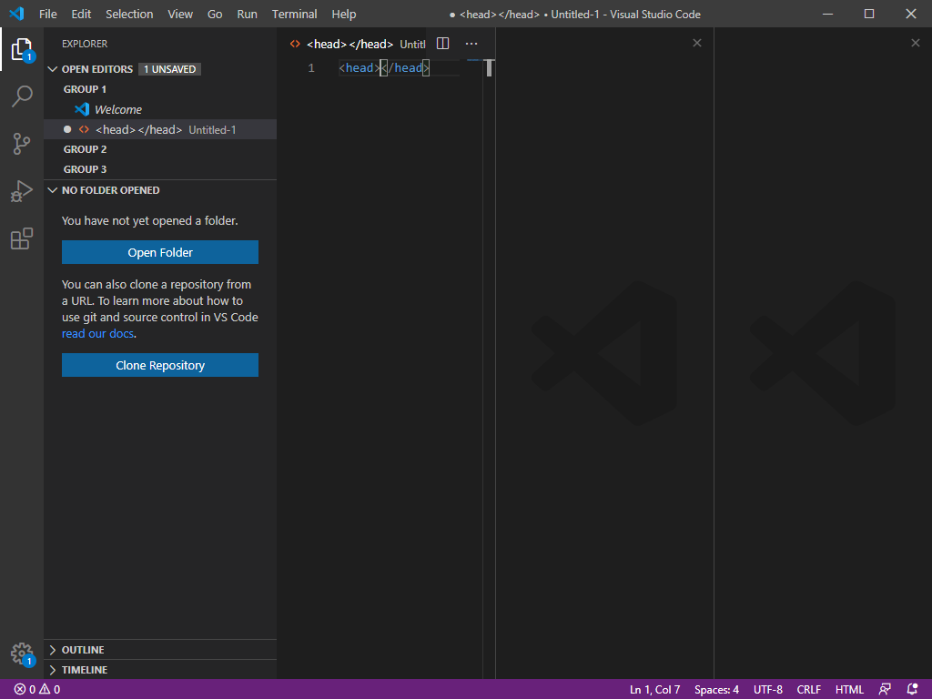Screen dimensions: 932x699
Task: Open the Terminal menu
Action: [294, 14]
